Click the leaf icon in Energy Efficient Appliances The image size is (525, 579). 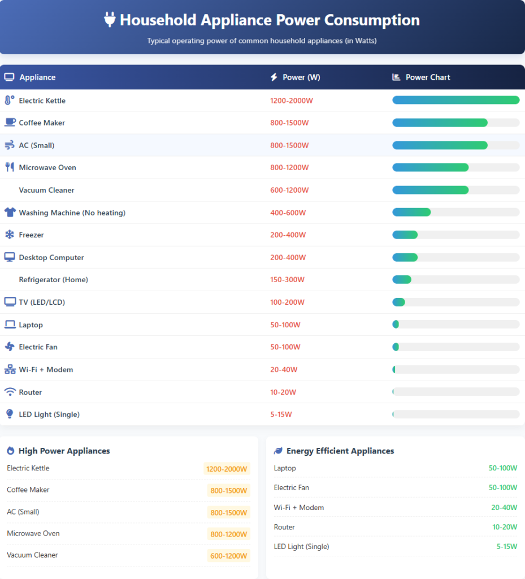click(x=278, y=451)
